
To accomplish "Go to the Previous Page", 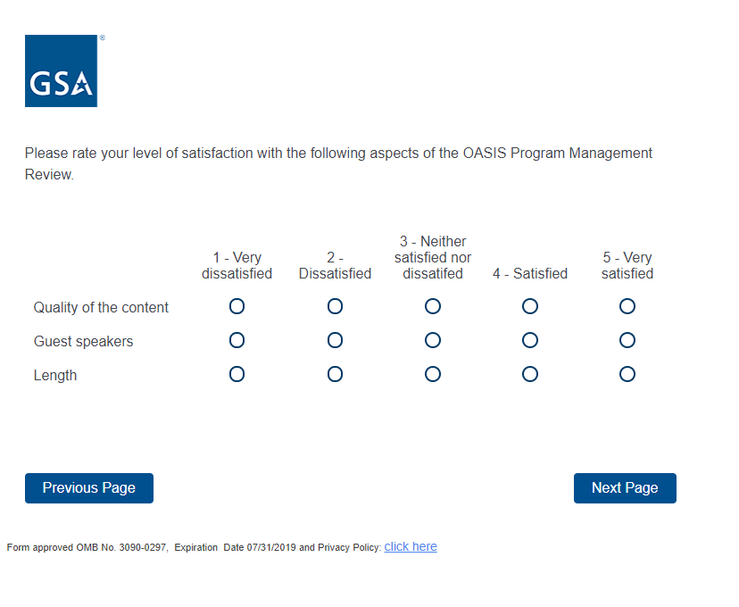I will [89, 488].
